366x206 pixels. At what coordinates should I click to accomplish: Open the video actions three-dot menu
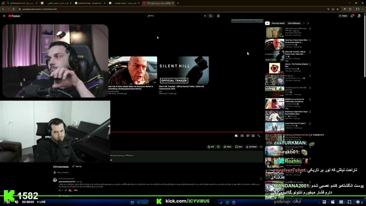click(x=261, y=147)
